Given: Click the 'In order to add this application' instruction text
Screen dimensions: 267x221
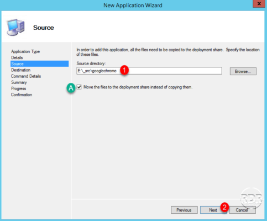Looking at the screenshot, I should point(168,52).
